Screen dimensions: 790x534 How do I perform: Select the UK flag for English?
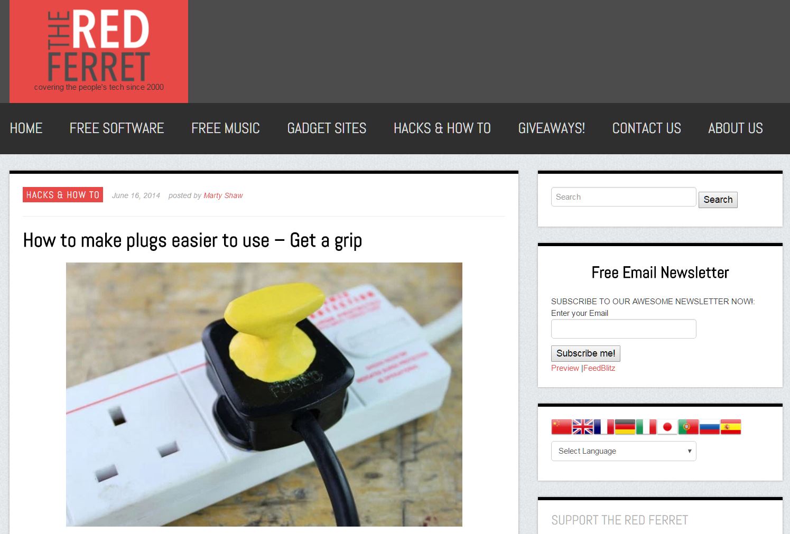click(x=582, y=427)
